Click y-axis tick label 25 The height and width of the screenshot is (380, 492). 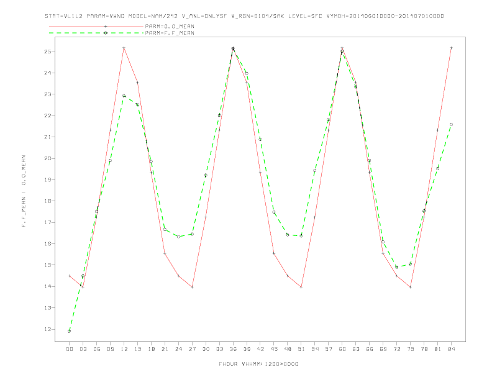(x=47, y=52)
